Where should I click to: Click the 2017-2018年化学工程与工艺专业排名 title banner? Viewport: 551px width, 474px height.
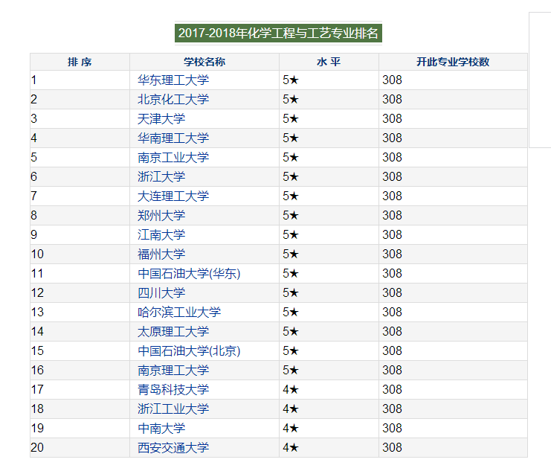coord(279,33)
